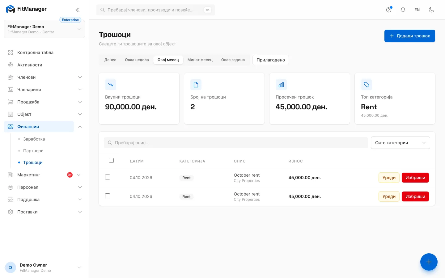Select the Оваа година tab

click(x=233, y=60)
